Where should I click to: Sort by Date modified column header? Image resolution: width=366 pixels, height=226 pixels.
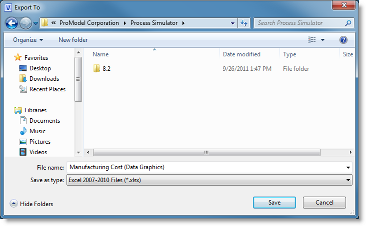[241, 54]
